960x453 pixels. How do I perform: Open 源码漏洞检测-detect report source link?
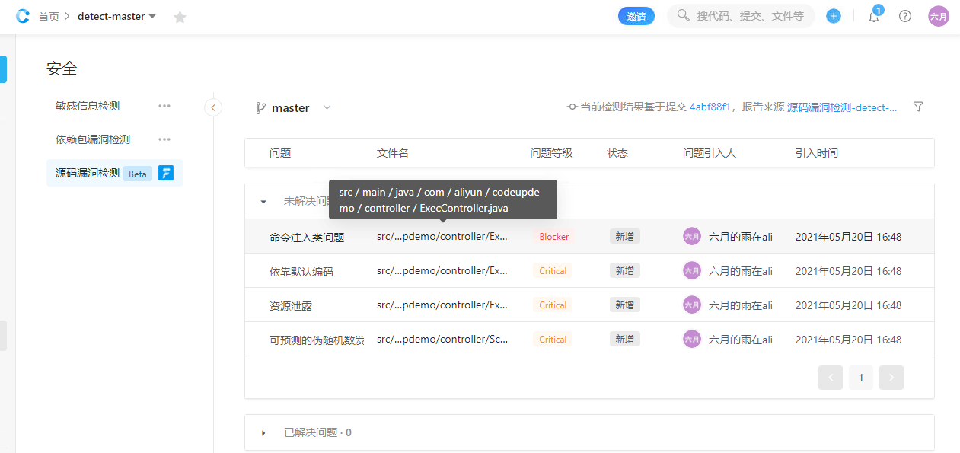842,107
